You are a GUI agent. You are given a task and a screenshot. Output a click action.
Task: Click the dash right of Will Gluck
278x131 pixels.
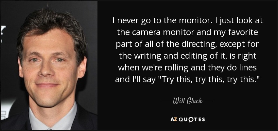click(210, 101)
